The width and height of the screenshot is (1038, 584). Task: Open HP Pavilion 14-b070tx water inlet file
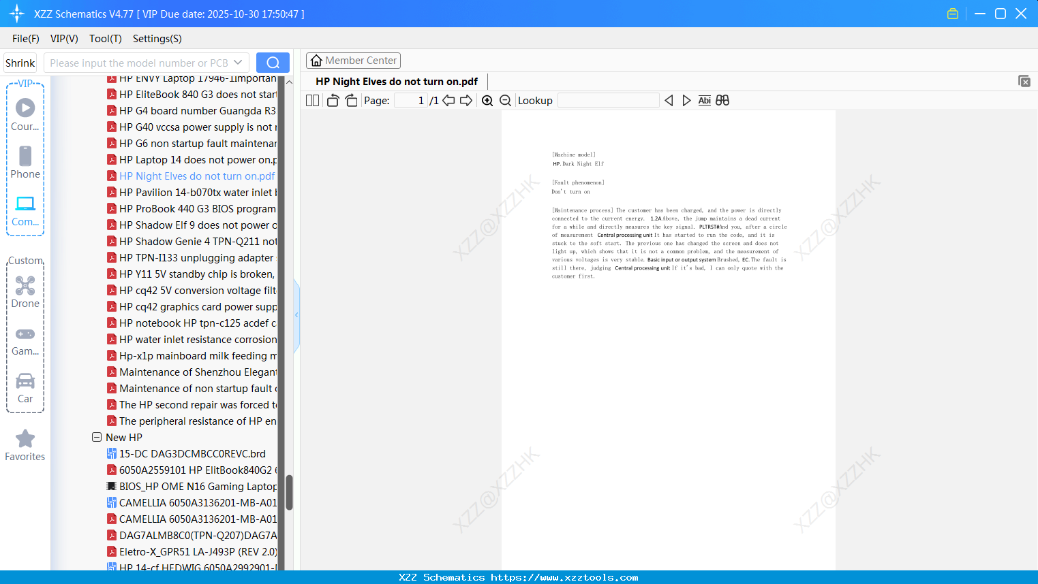[x=192, y=193]
